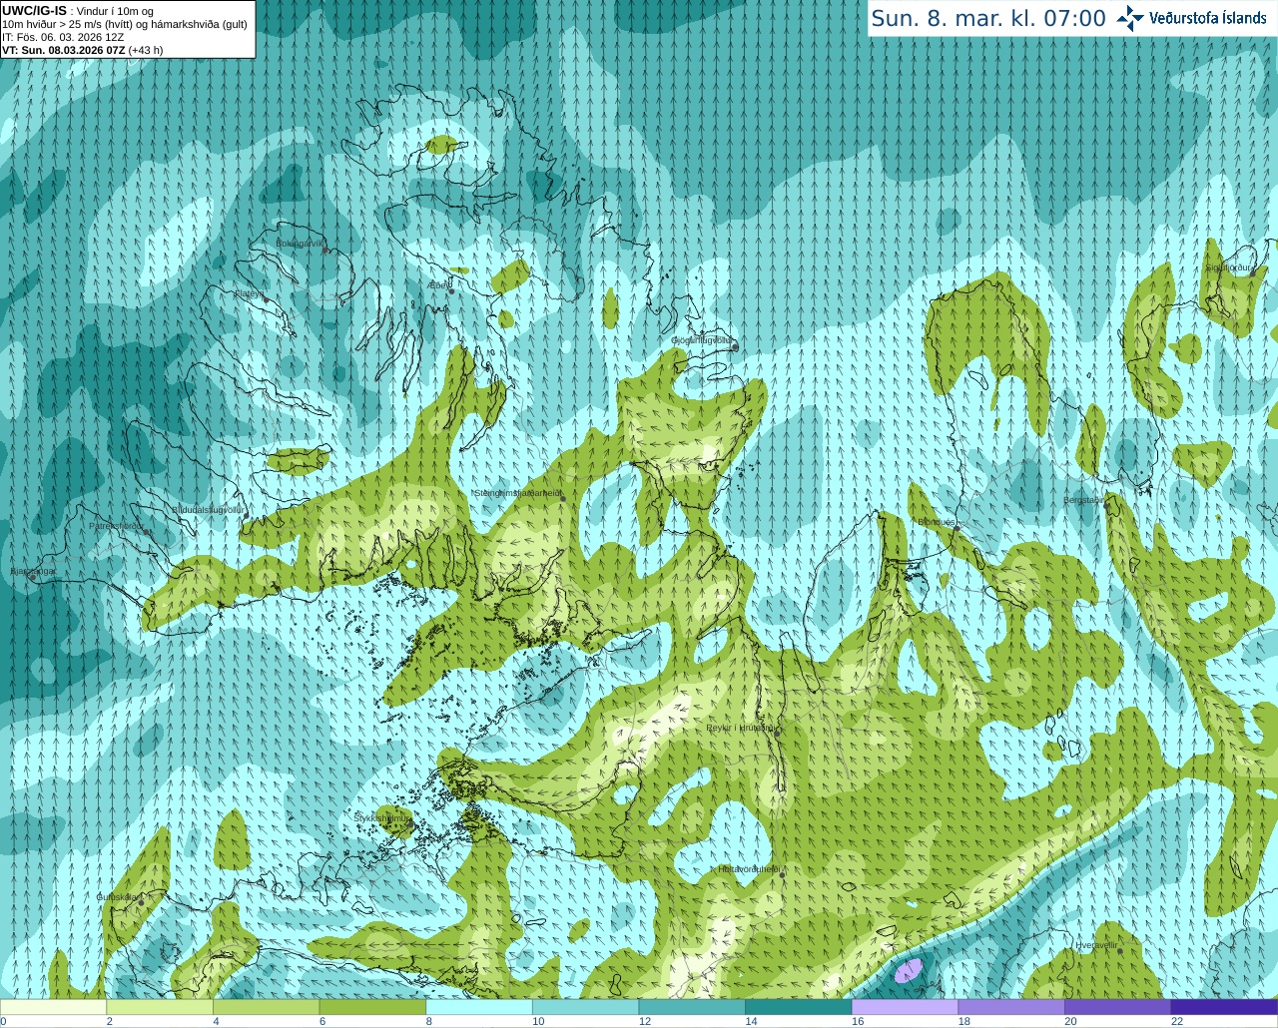Select the 18–20 m/s purple legend swatch
The image size is (1278, 1028).
(1011, 1007)
